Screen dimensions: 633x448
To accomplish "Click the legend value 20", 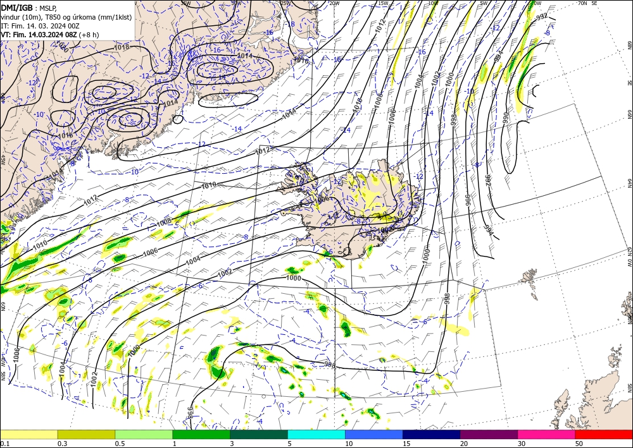I will (464, 444).
